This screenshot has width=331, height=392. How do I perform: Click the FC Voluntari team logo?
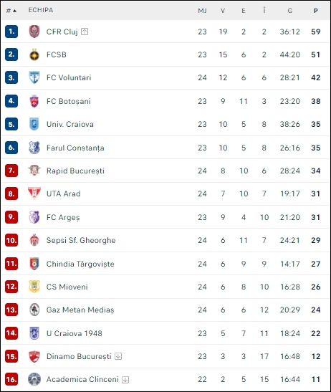pos(34,77)
